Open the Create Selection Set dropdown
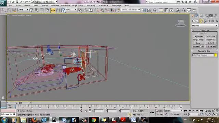The width and height of the screenshot is (219, 123). click(131, 10)
